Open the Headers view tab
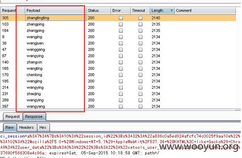 (27, 127)
